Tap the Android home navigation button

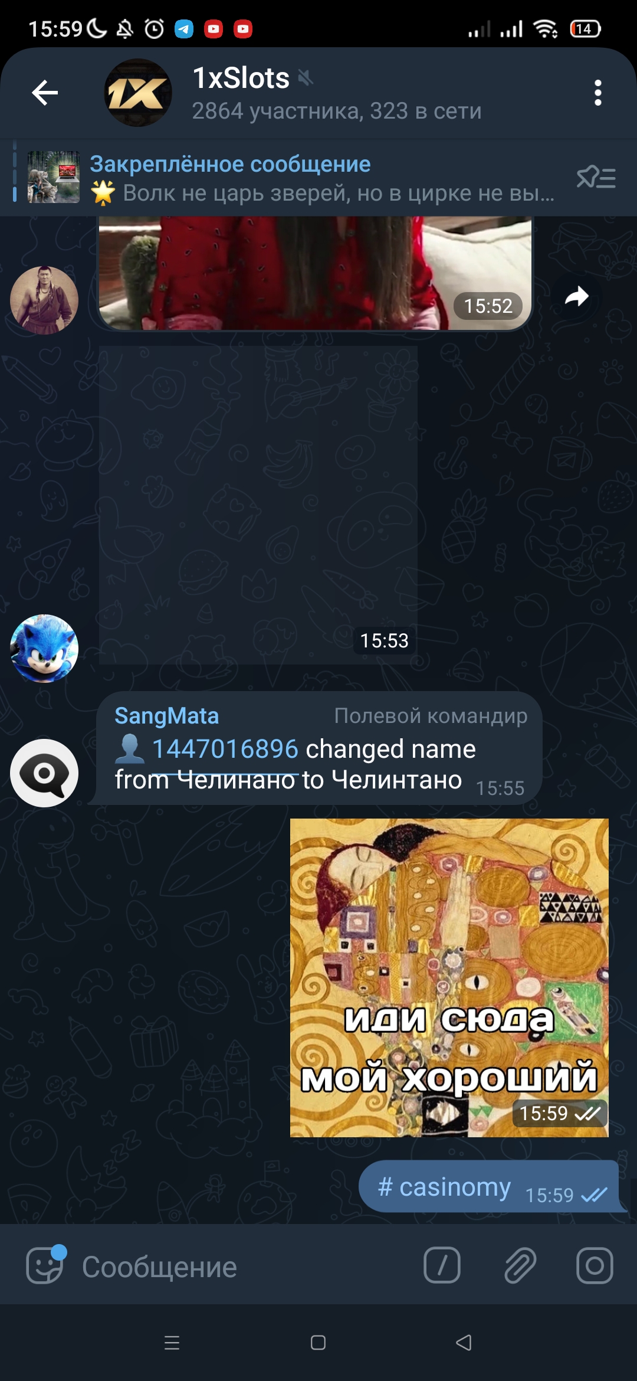click(x=318, y=1343)
